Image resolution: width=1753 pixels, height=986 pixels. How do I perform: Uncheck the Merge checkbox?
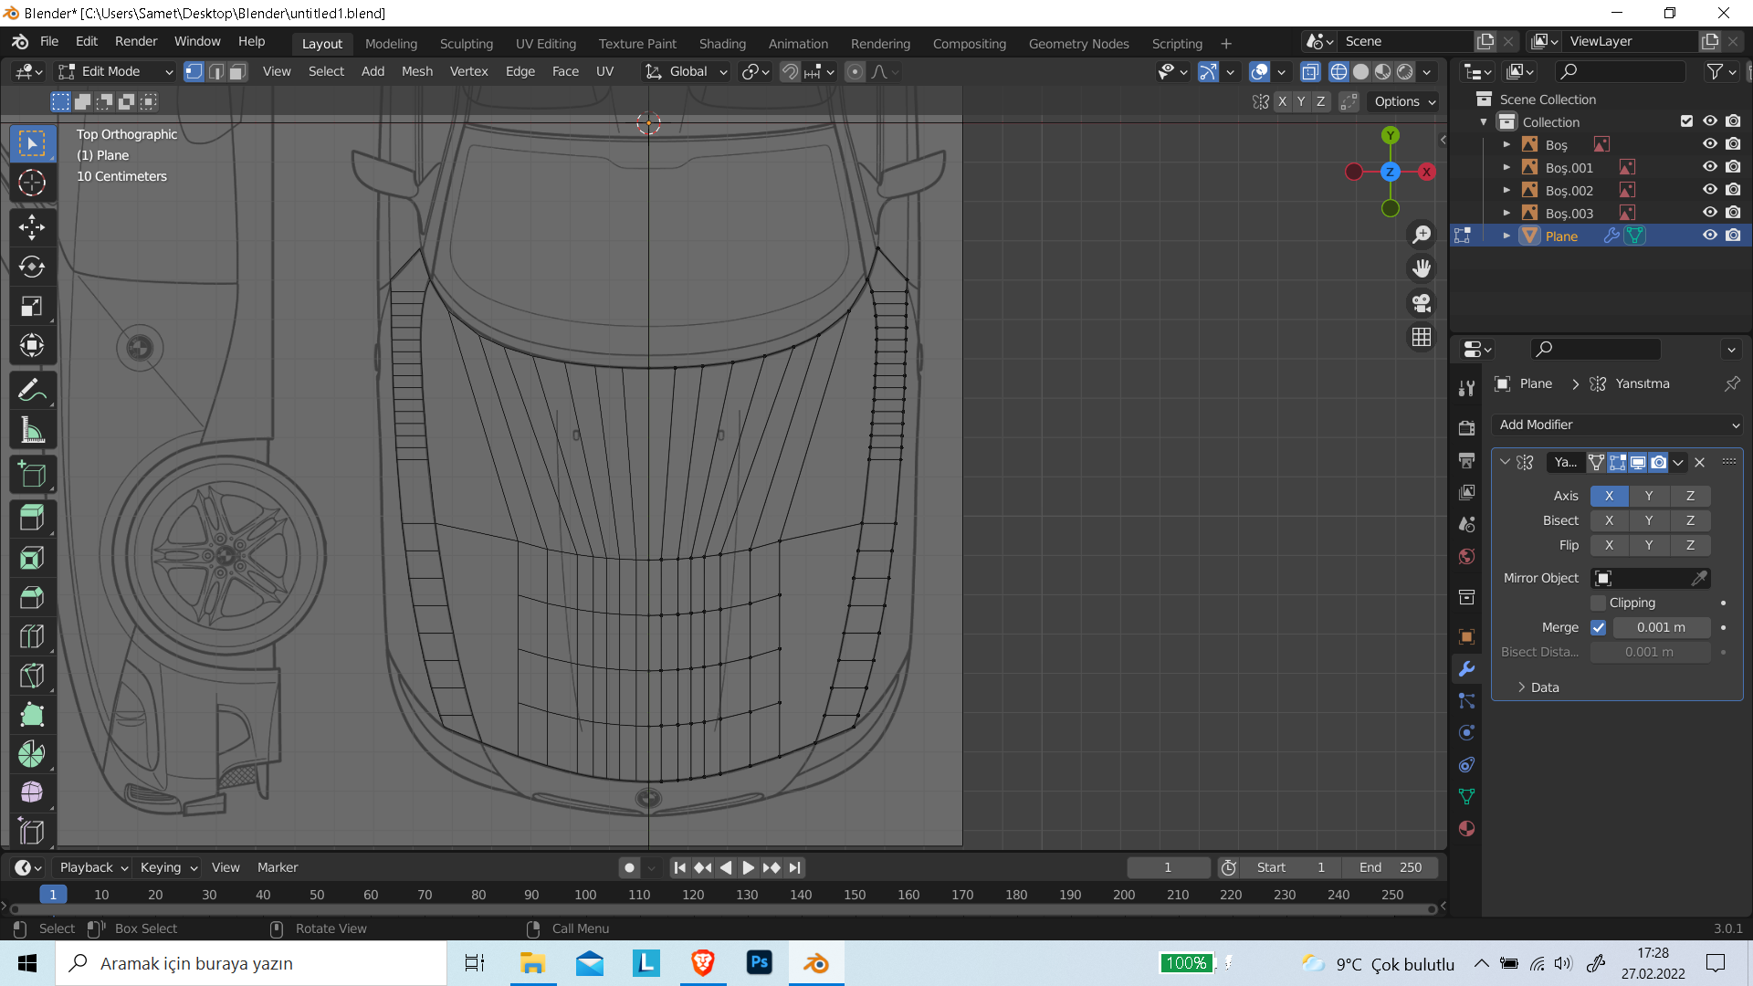click(x=1598, y=627)
